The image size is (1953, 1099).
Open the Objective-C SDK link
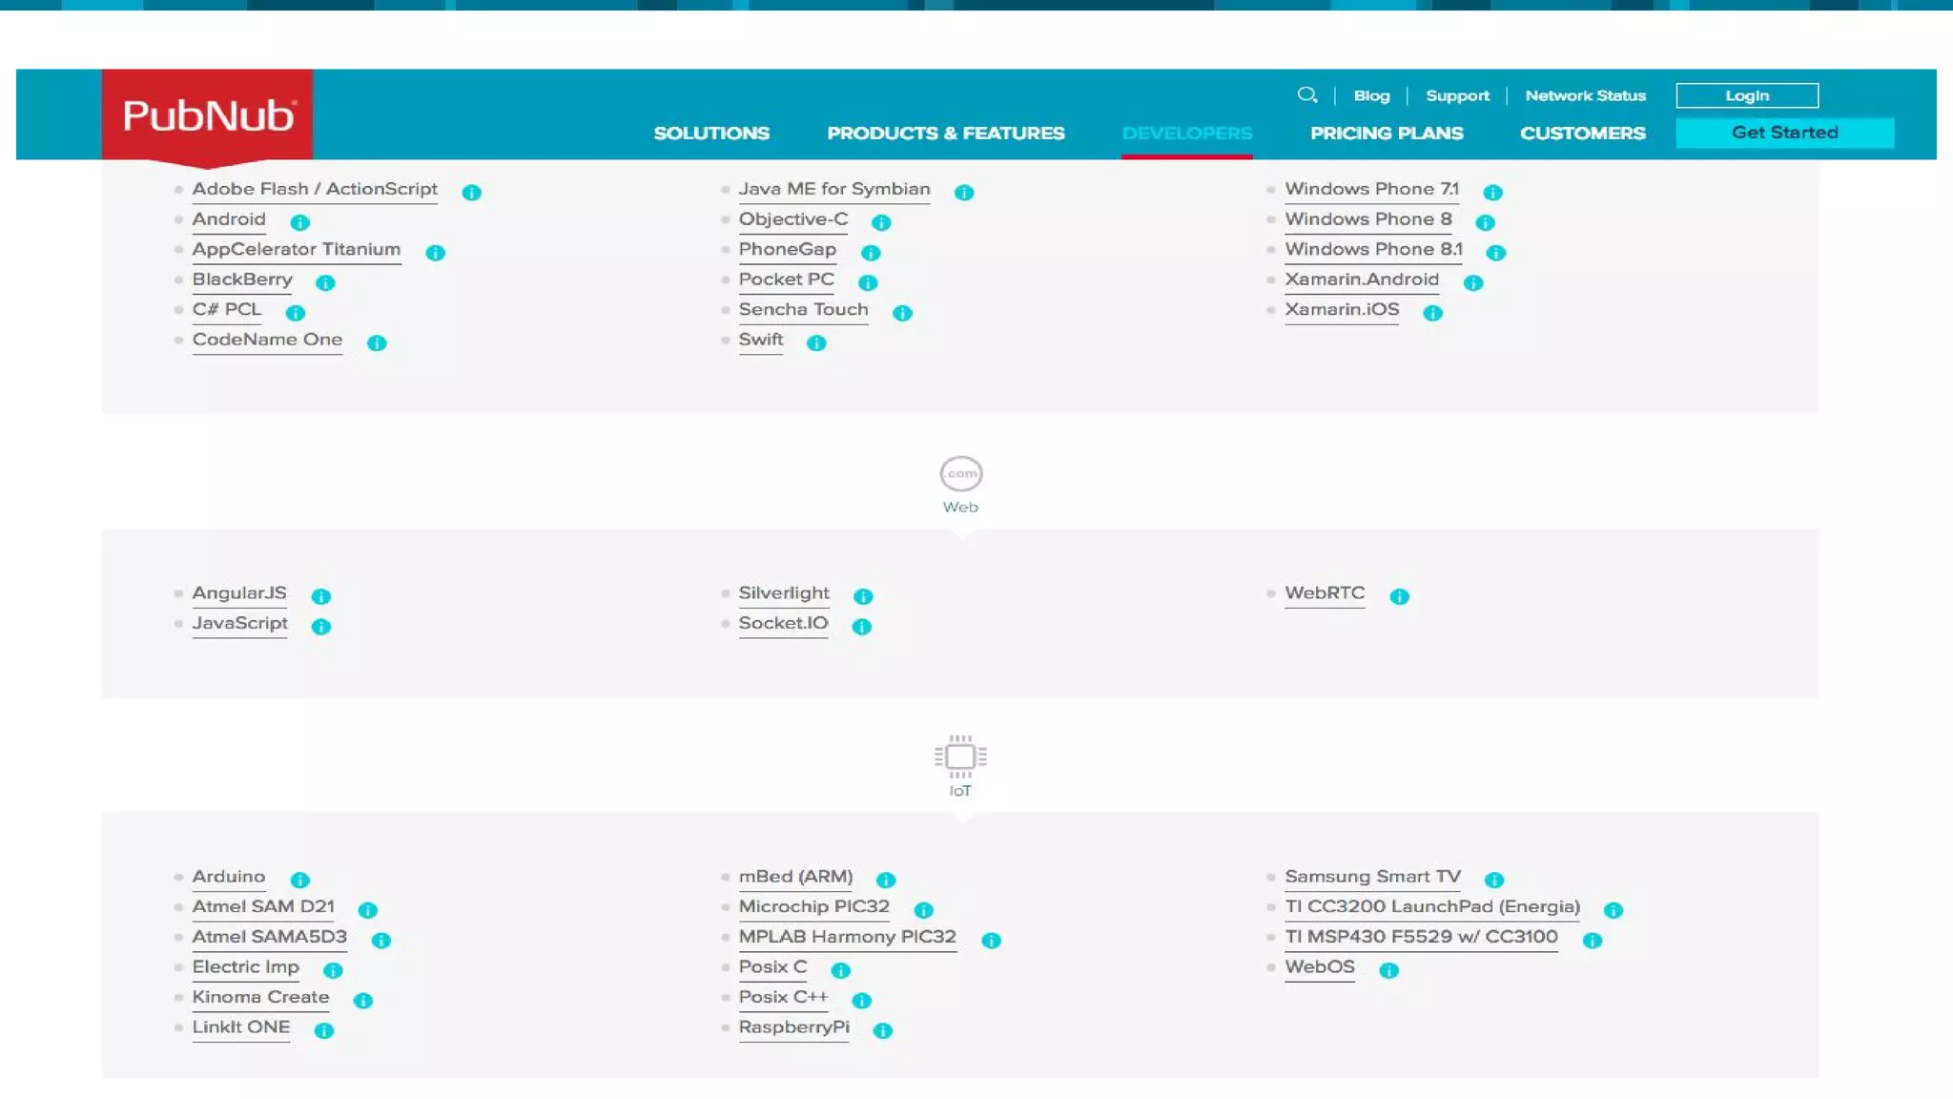click(792, 219)
